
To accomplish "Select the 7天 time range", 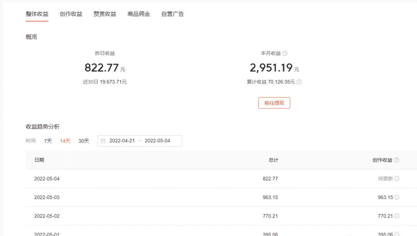I will pyautogui.click(x=48, y=141).
